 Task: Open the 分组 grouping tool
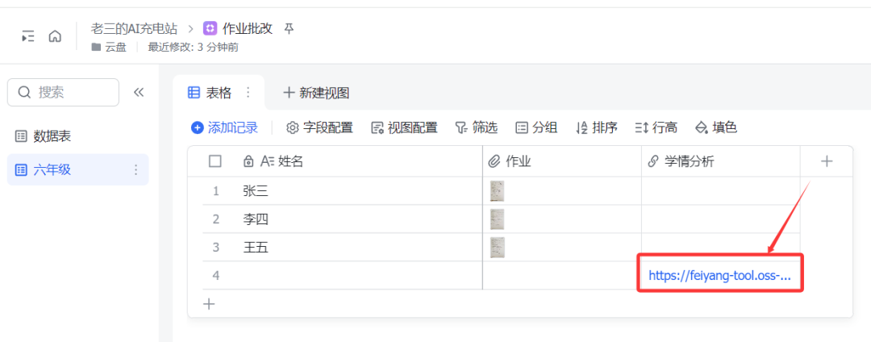pos(536,127)
